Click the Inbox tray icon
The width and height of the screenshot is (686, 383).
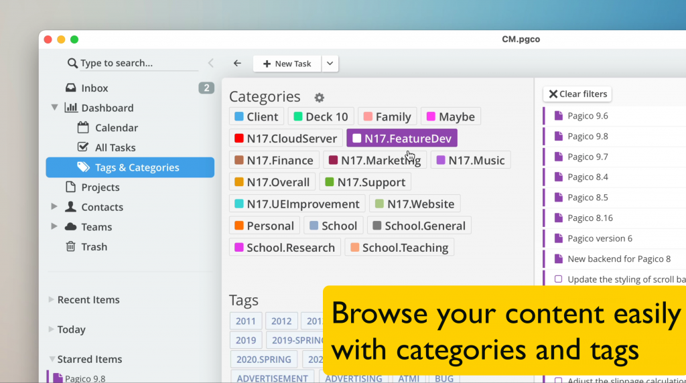(x=70, y=88)
